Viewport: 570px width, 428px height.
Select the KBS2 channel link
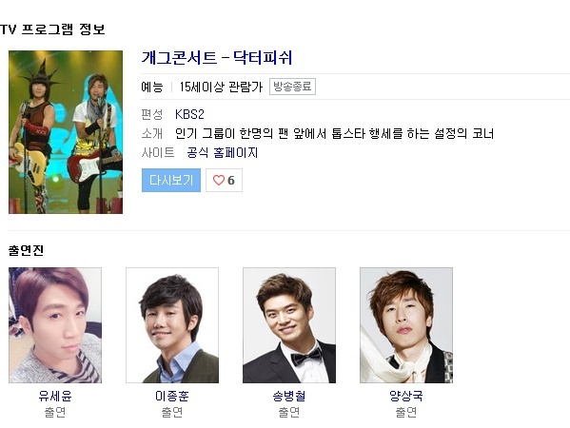click(189, 114)
